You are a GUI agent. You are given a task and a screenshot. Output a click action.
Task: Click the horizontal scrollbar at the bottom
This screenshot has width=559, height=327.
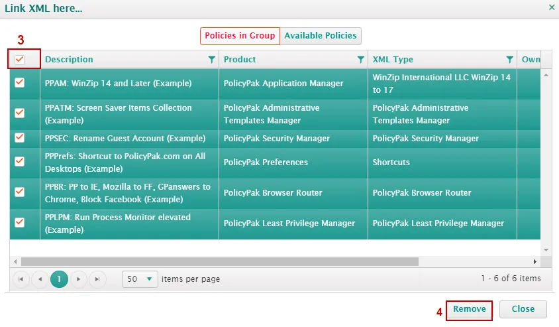[219, 261]
